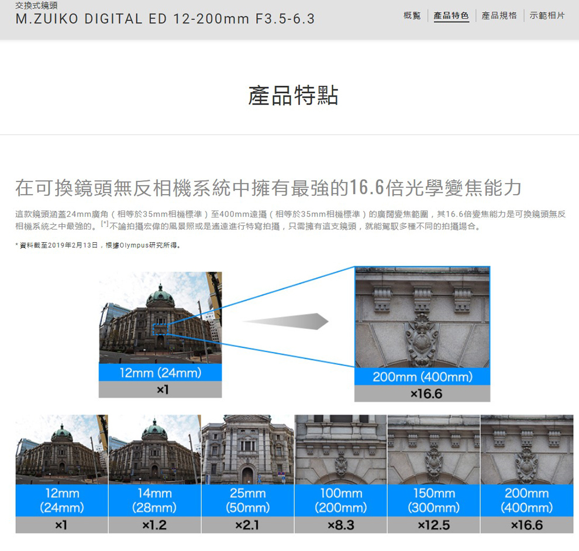Select the 產品特色 tab

click(x=451, y=16)
